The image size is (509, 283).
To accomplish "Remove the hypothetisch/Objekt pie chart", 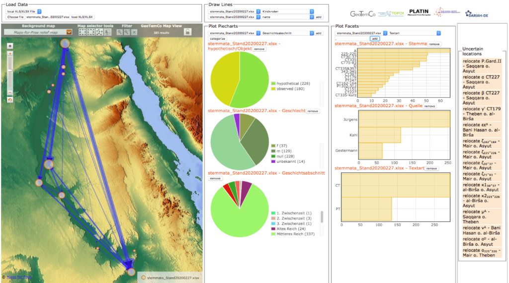I will 258,49.
